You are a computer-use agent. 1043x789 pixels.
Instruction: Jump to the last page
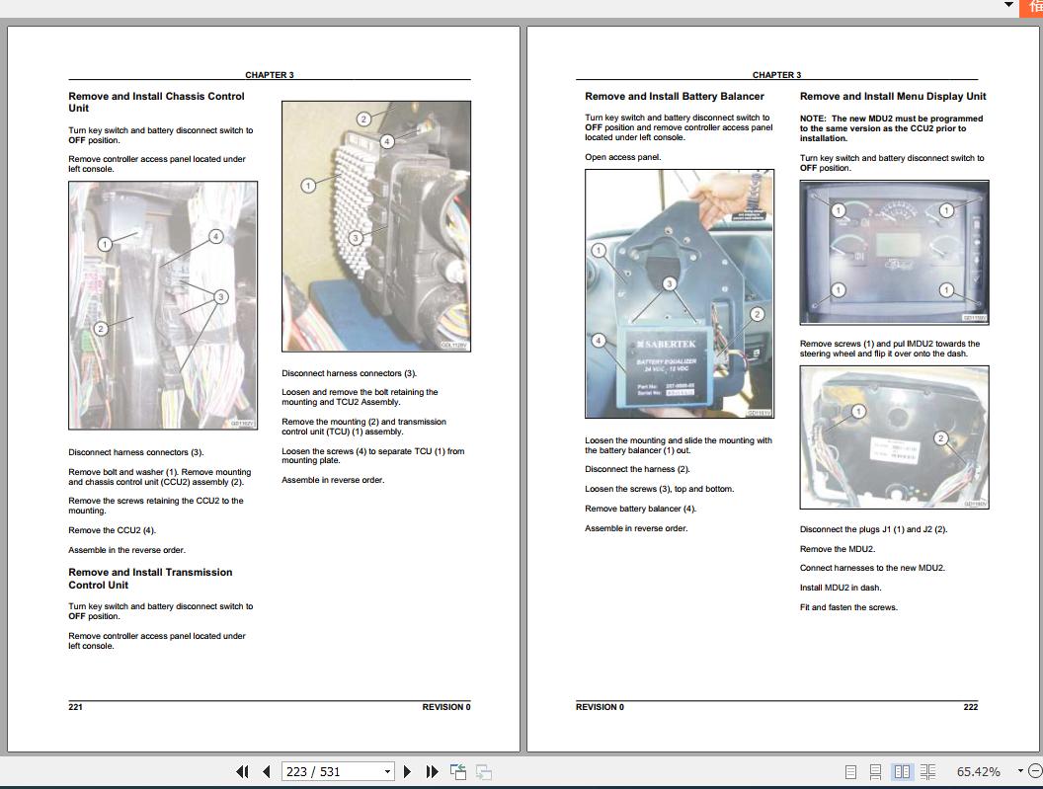tap(433, 771)
